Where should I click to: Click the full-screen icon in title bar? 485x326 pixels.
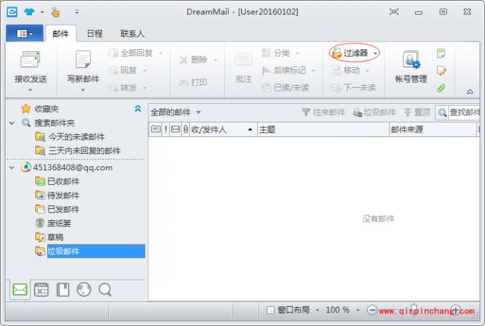394,12
